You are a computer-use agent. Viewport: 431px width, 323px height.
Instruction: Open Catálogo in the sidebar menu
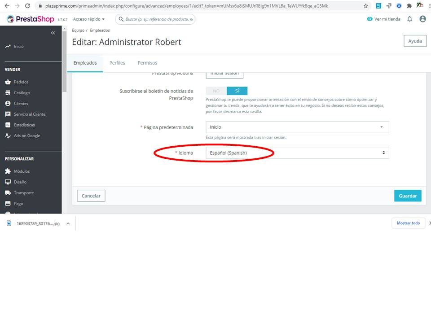point(22,92)
